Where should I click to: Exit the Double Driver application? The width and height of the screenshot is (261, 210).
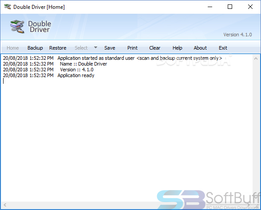point(223,48)
